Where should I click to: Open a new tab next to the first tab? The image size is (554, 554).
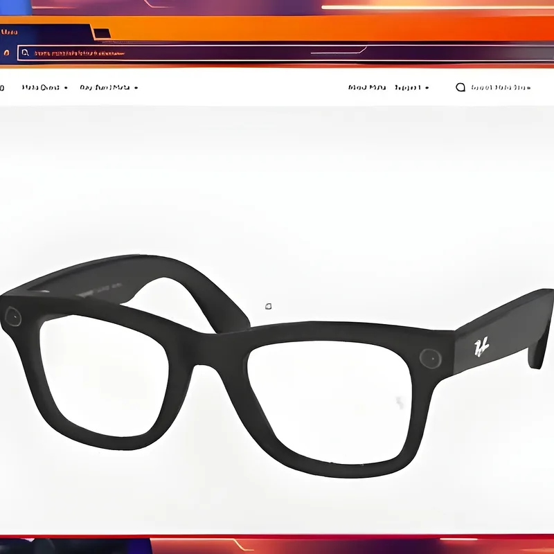(102, 33)
